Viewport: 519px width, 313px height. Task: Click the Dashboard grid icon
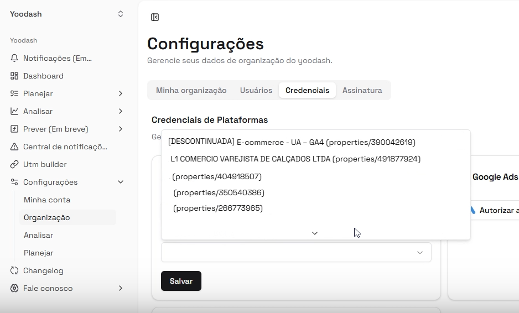click(x=14, y=76)
